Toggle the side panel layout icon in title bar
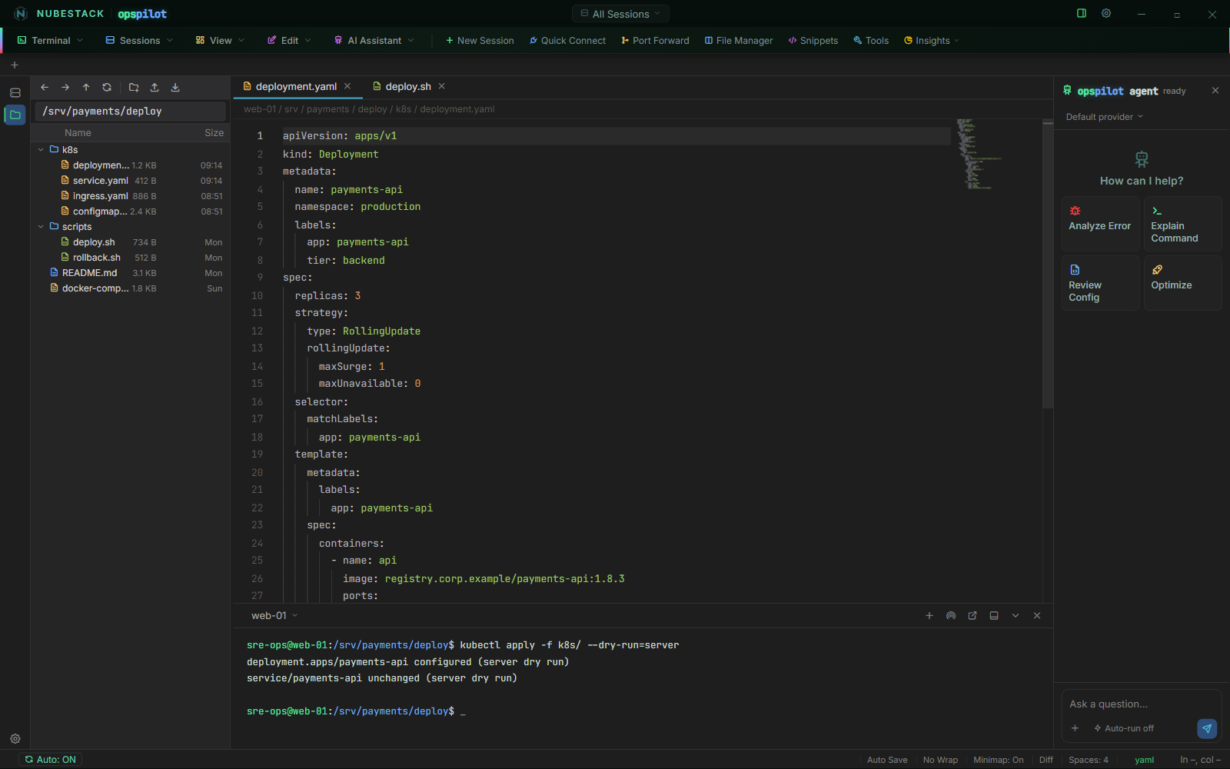 [1082, 13]
